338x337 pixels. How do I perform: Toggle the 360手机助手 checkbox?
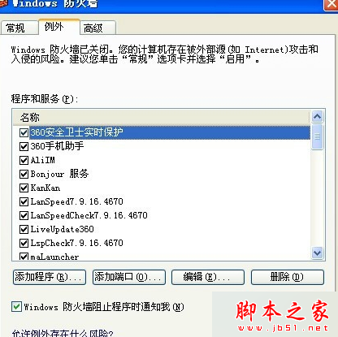[x=24, y=146]
